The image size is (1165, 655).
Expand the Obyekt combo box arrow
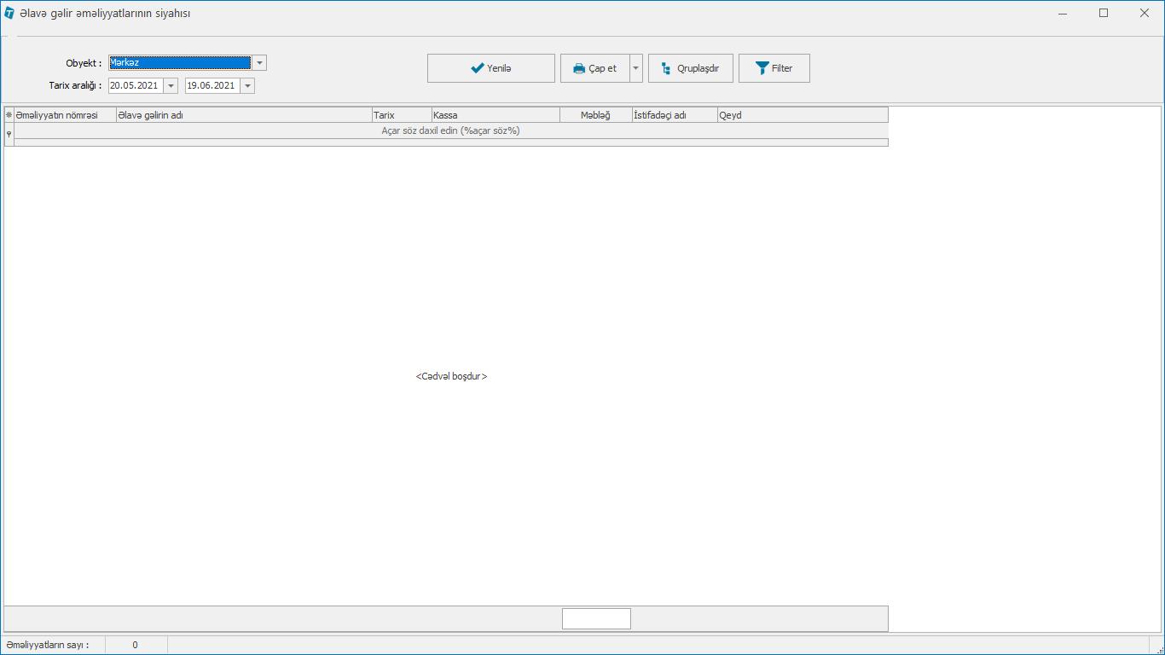(x=259, y=63)
